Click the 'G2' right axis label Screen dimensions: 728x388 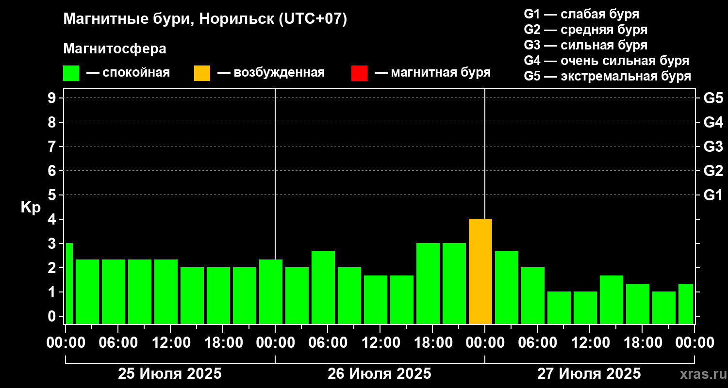(713, 171)
